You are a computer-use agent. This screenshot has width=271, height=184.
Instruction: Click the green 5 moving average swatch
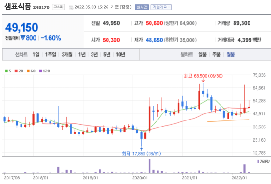tap(7, 71)
